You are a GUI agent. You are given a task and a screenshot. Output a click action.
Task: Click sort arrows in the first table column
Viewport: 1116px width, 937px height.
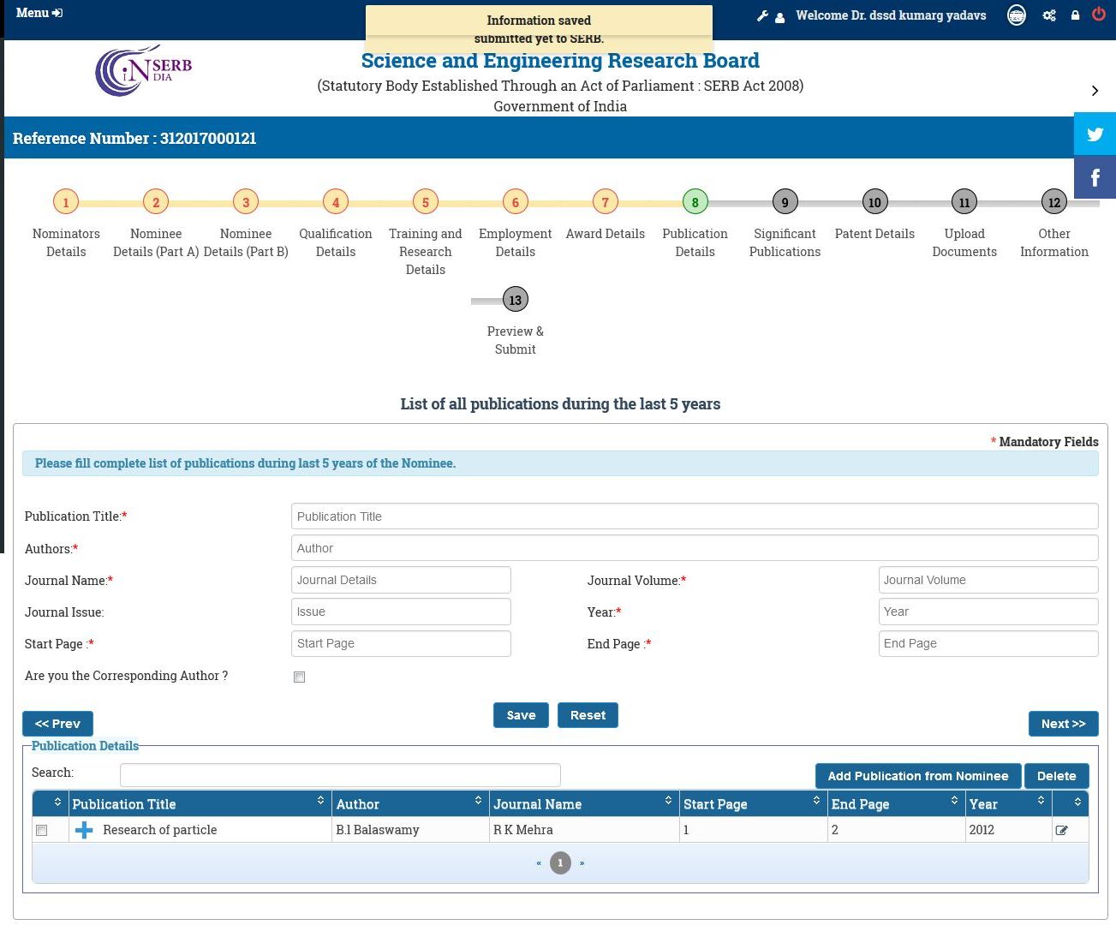(57, 802)
